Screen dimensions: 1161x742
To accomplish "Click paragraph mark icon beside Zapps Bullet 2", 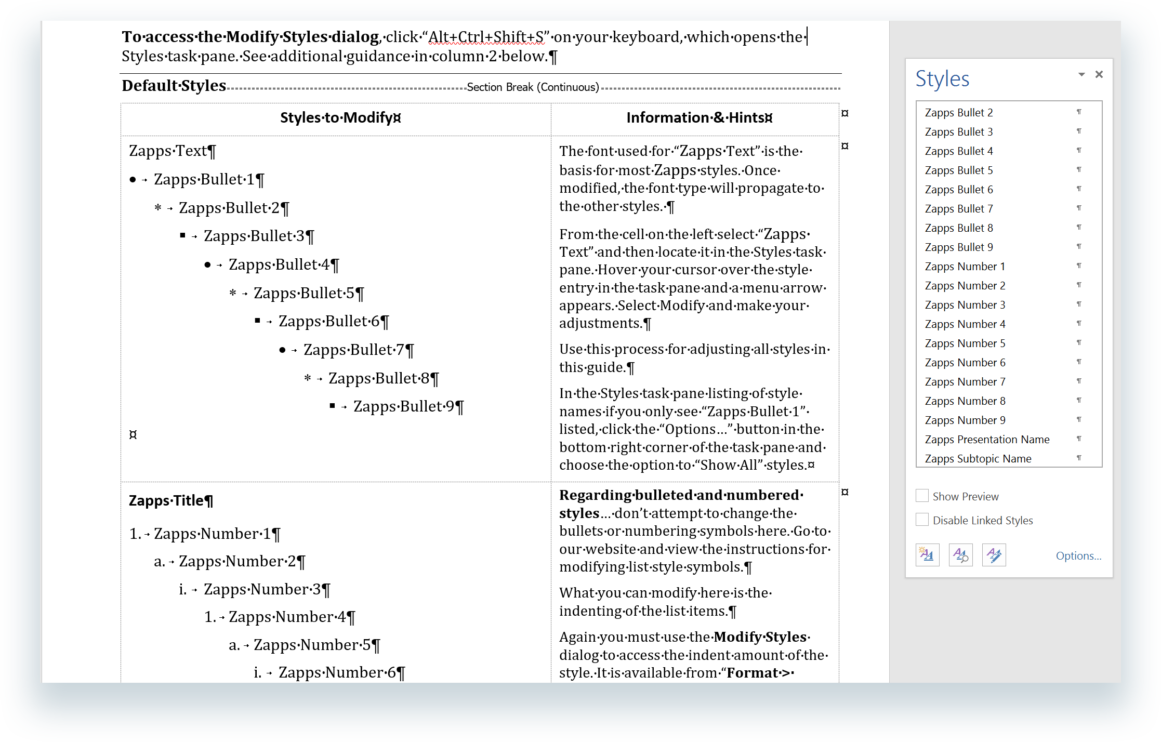I will 1079,112.
